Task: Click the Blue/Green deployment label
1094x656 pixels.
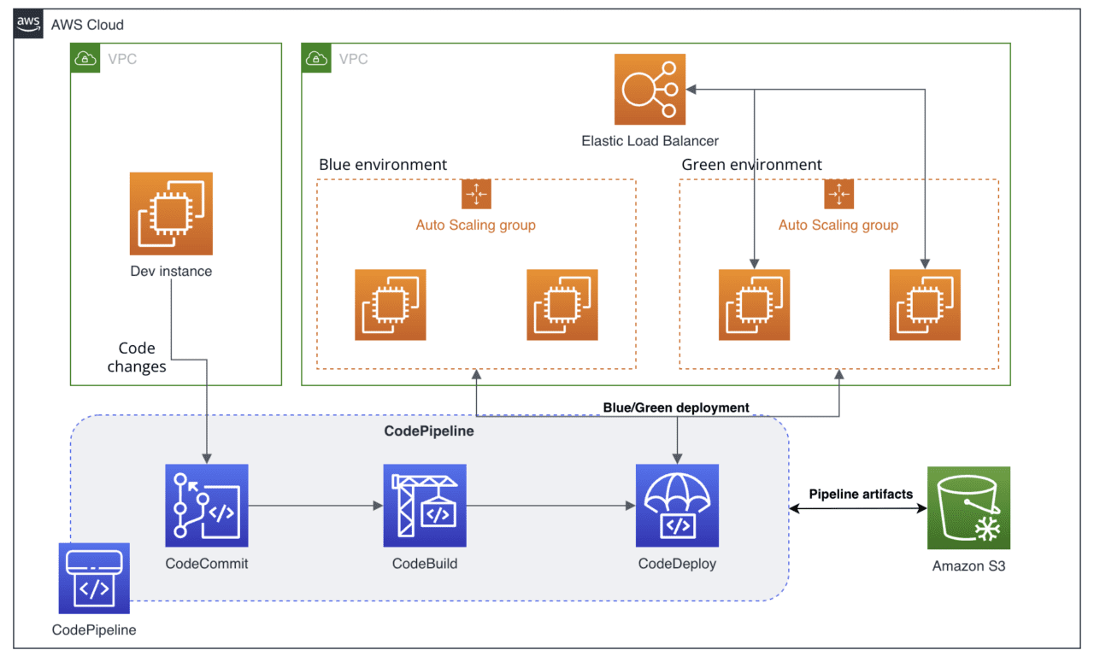Action: click(x=676, y=407)
